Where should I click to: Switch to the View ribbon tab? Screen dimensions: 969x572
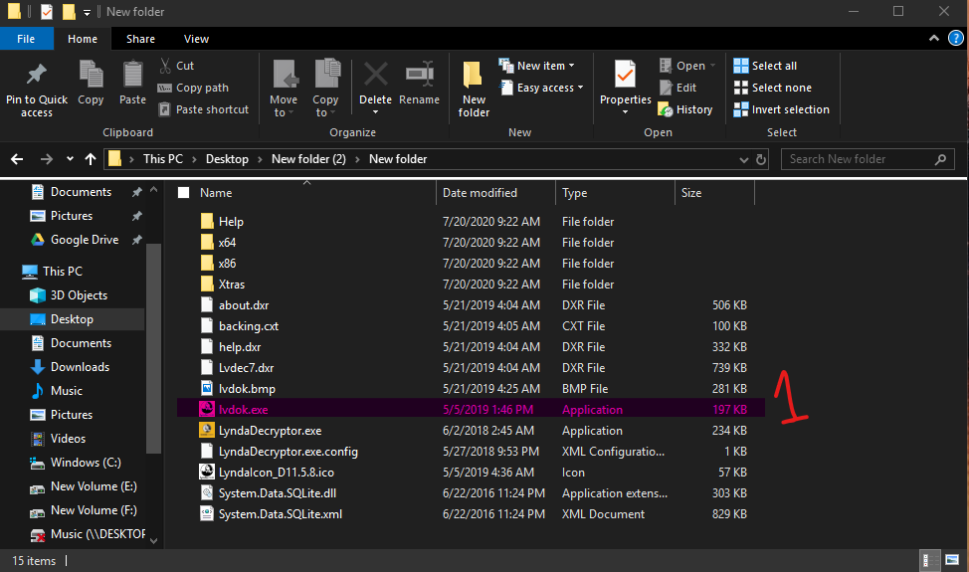[x=196, y=39]
